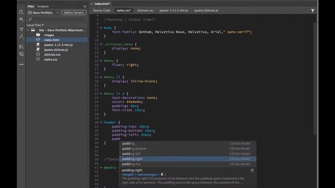Click the padd text being typed on line 34
Screen dimensions: 335x188
[116, 139]
